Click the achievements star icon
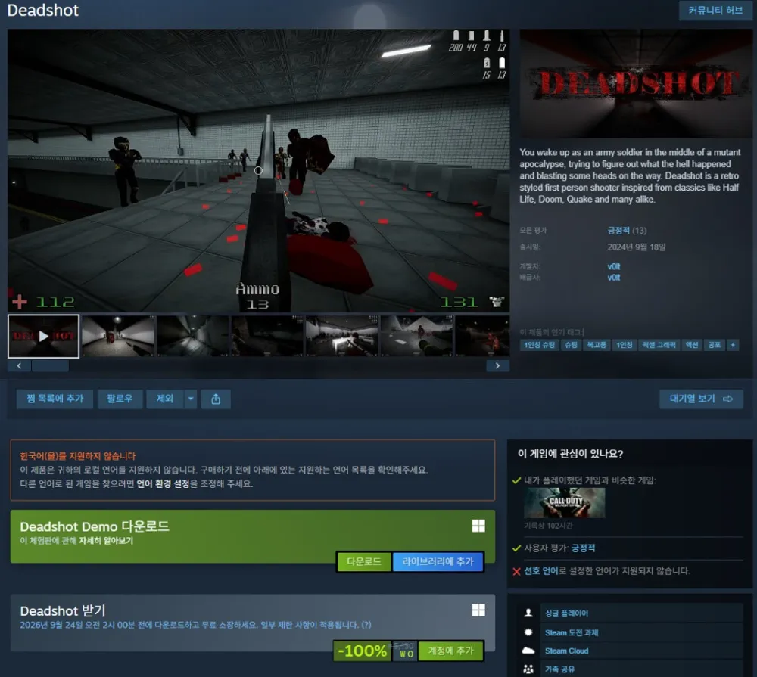 [x=528, y=632]
